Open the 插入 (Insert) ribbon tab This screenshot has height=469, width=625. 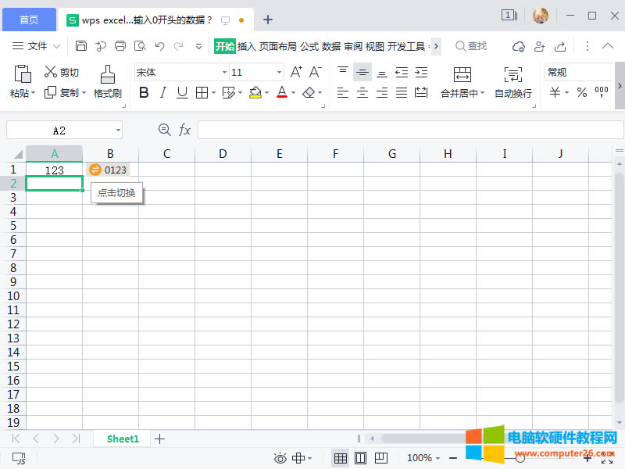[x=246, y=46]
